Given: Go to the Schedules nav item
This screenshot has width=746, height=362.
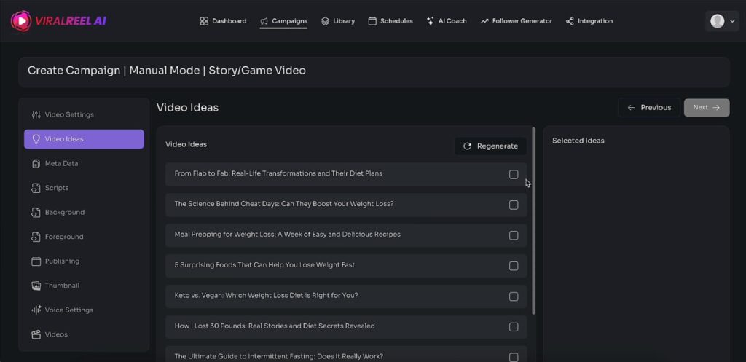Looking at the screenshot, I should (x=390, y=21).
